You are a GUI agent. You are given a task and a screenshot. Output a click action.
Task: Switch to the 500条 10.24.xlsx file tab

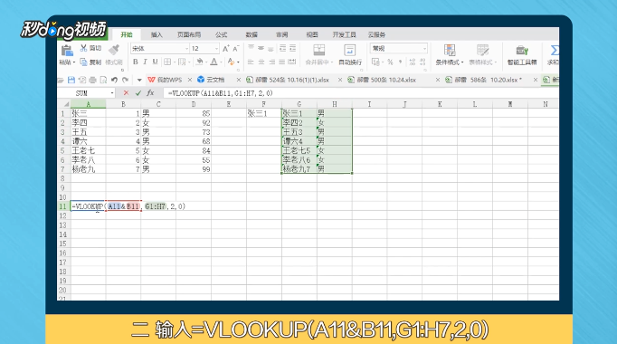click(382, 80)
